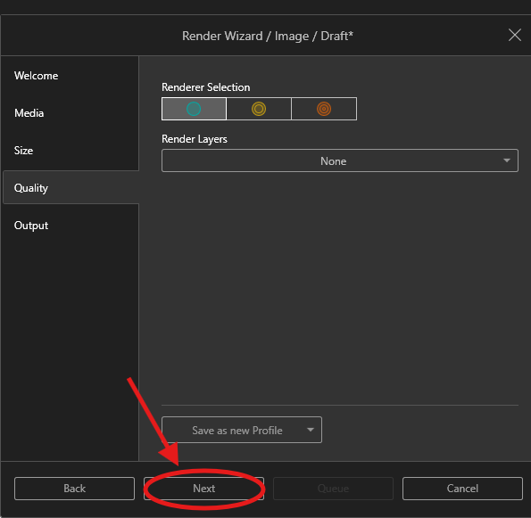Cancel the Render Wizard
Image resolution: width=531 pixels, height=518 pixels.
pos(462,489)
